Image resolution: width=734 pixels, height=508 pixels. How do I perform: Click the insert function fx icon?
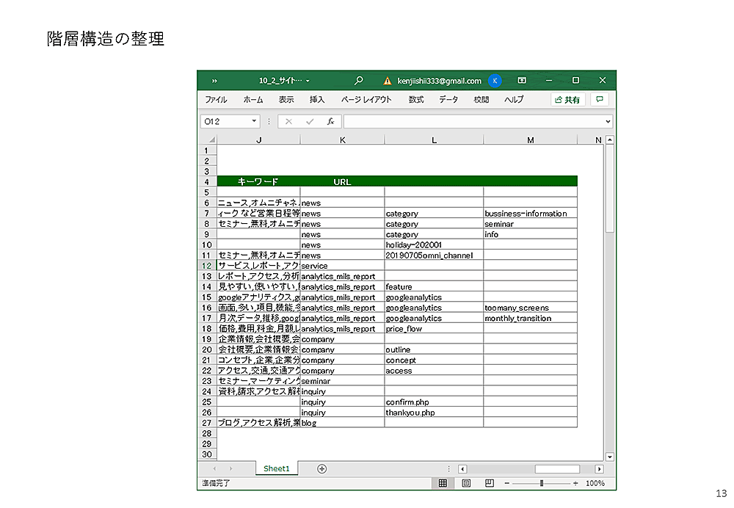click(330, 121)
